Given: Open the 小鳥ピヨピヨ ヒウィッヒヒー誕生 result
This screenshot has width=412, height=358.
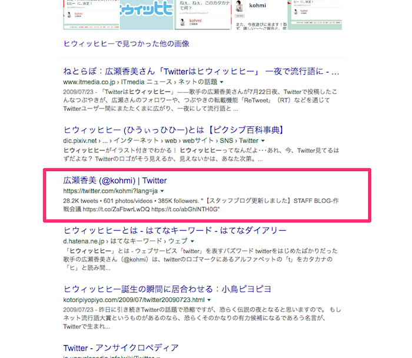Looking at the screenshot, I should (x=167, y=288).
